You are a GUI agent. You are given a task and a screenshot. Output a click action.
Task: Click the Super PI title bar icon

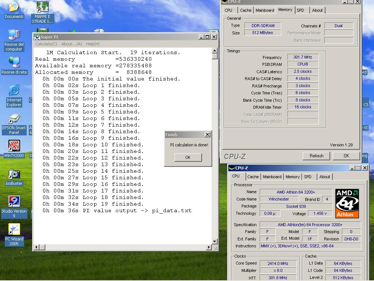[37, 37]
